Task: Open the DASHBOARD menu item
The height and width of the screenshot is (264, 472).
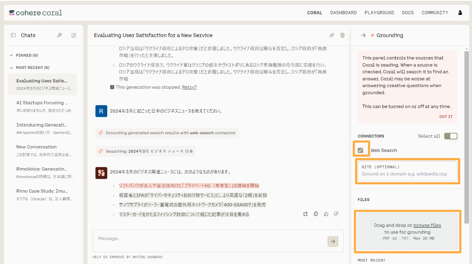Action: click(x=343, y=12)
